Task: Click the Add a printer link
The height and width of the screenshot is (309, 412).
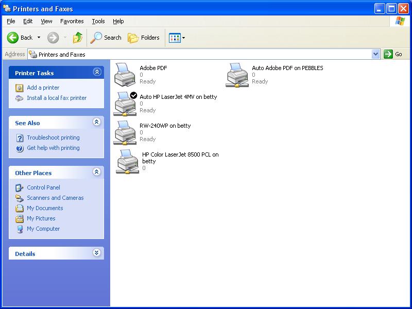Action: click(x=43, y=88)
